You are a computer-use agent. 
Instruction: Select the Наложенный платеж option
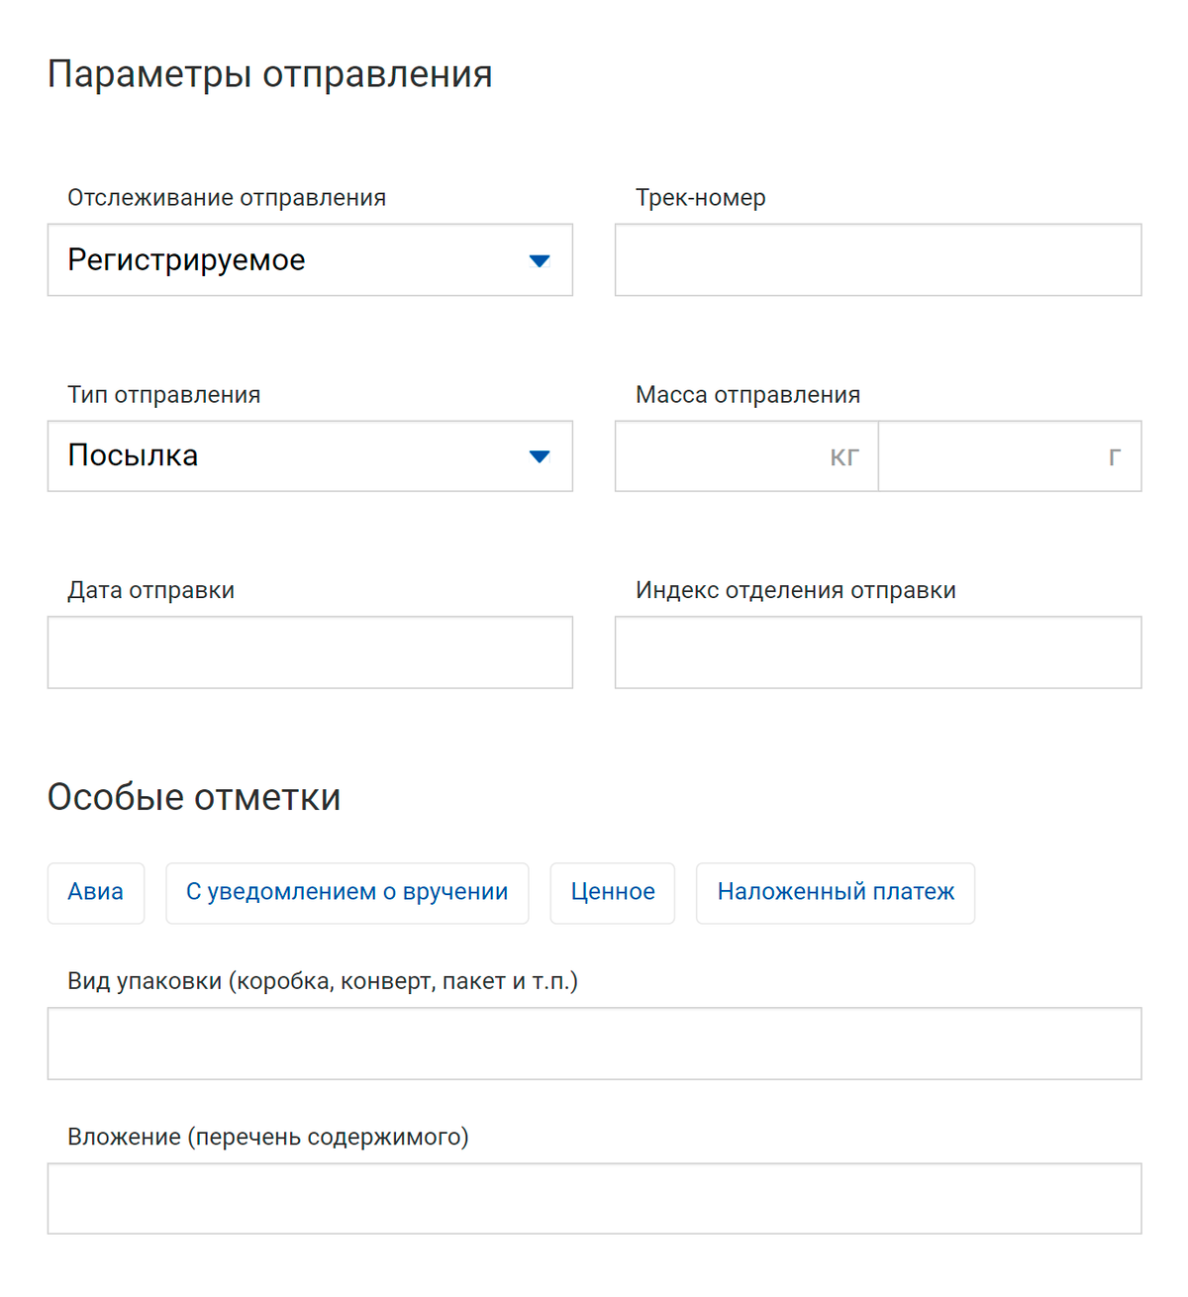pos(835,893)
